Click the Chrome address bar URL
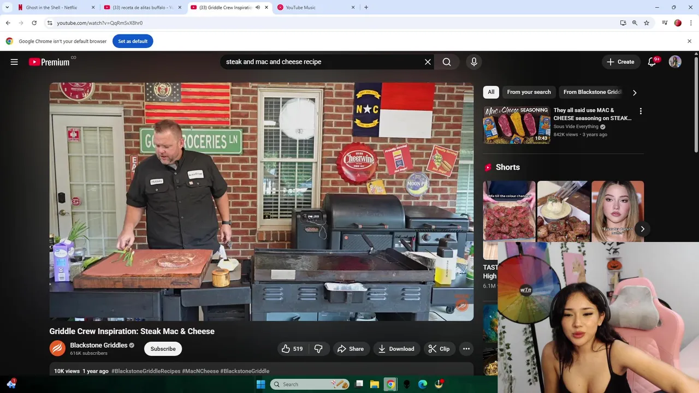 pos(99,23)
